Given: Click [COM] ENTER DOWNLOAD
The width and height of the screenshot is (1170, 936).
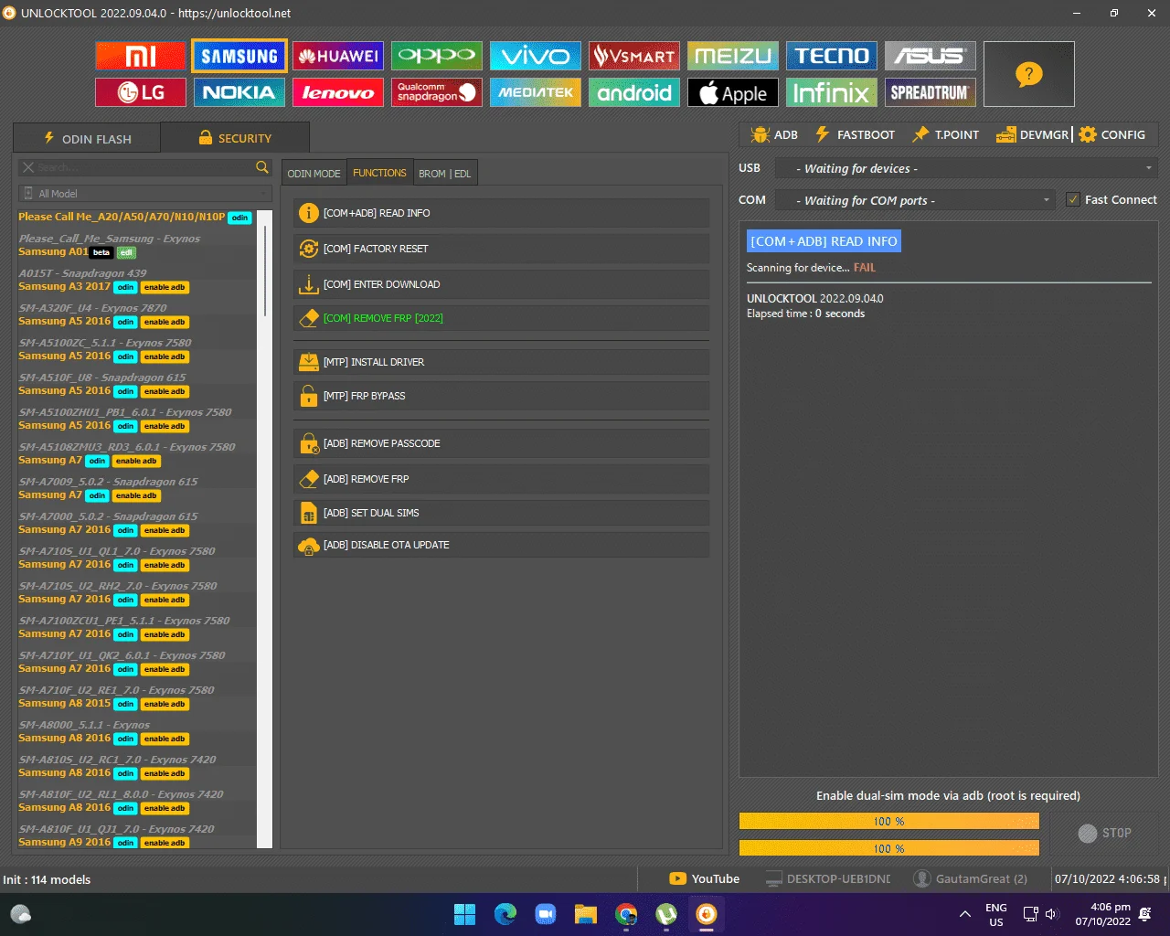Looking at the screenshot, I should tap(501, 284).
